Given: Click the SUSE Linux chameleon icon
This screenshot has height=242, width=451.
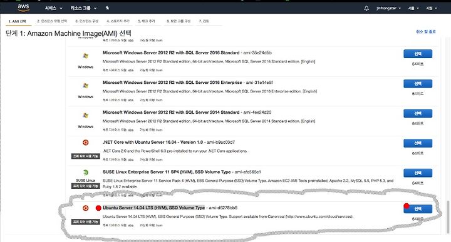Looking at the screenshot, I should (85, 173).
